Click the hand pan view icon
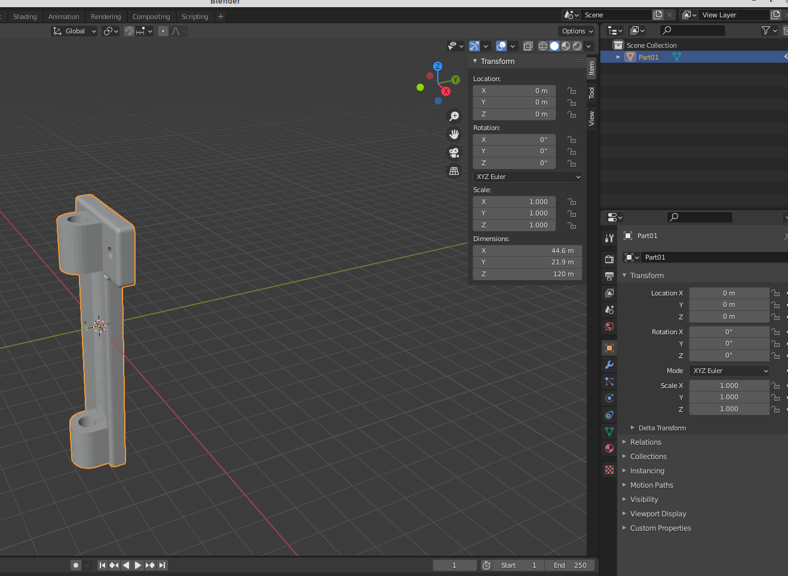788x576 pixels. tap(454, 134)
